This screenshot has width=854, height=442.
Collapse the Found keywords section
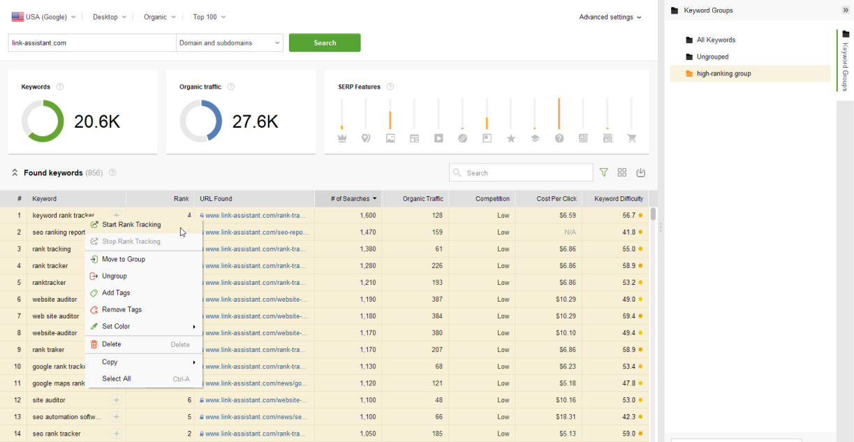coord(15,172)
